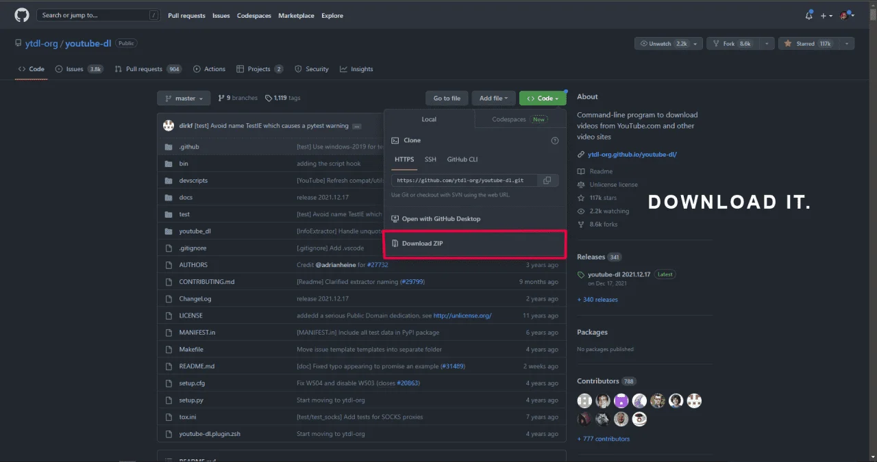Open the Actions tab
Screen dimensions: 877x462
(210, 69)
